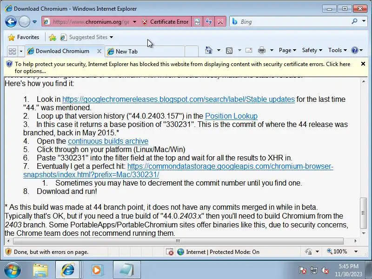This screenshot has height=279, width=372.
Task: Click the vertical scrollbar thumb
Action: click(364, 213)
